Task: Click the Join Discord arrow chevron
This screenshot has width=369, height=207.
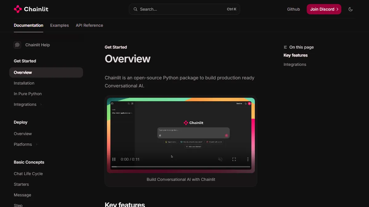Action: click(337, 9)
